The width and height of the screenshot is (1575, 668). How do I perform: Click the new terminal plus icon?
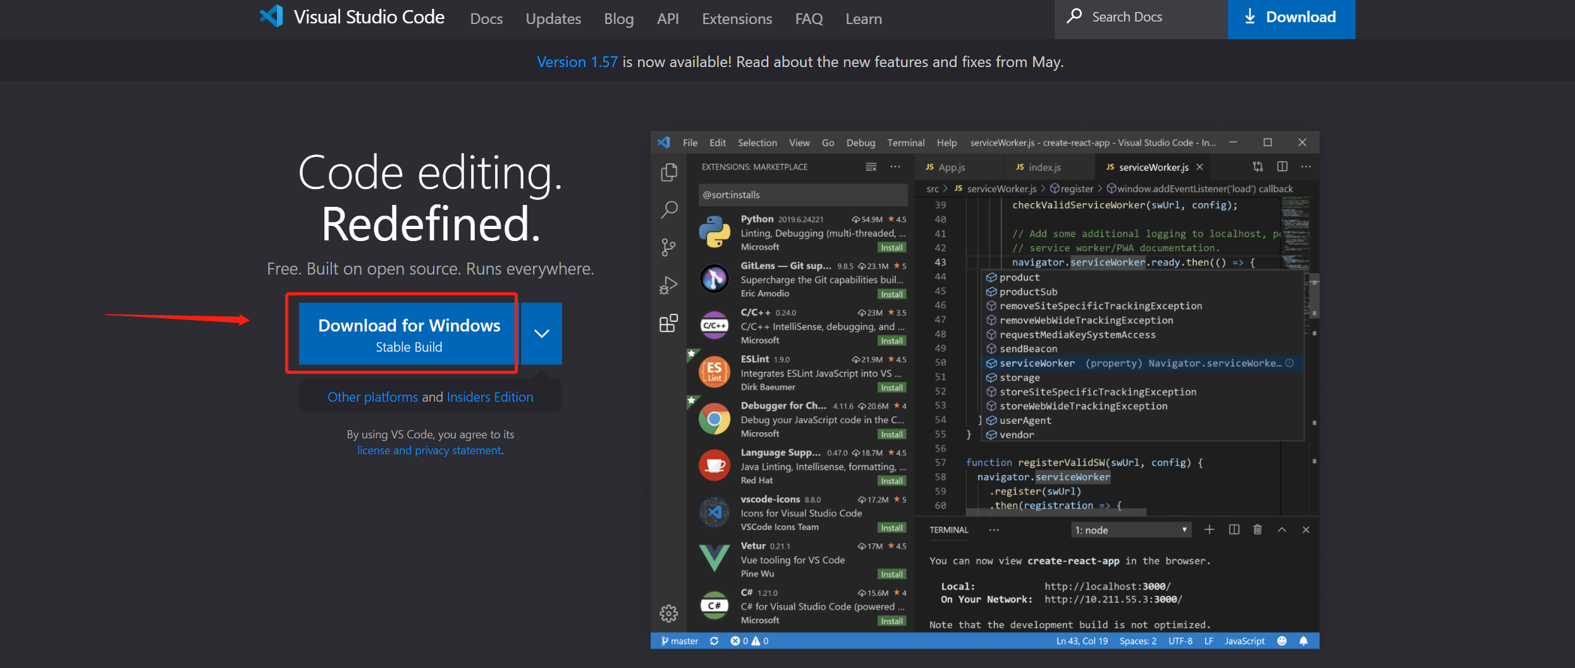(x=1210, y=530)
